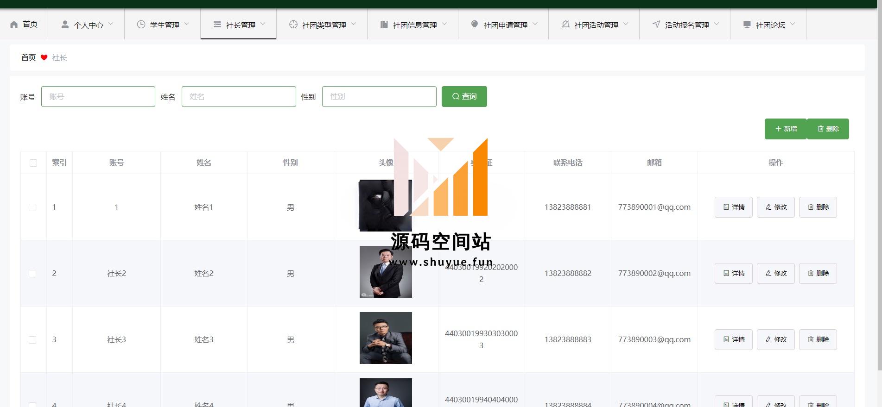Click the list icon for 社长管理
The height and width of the screenshot is (407, 882).
click(x=217, y=25)
